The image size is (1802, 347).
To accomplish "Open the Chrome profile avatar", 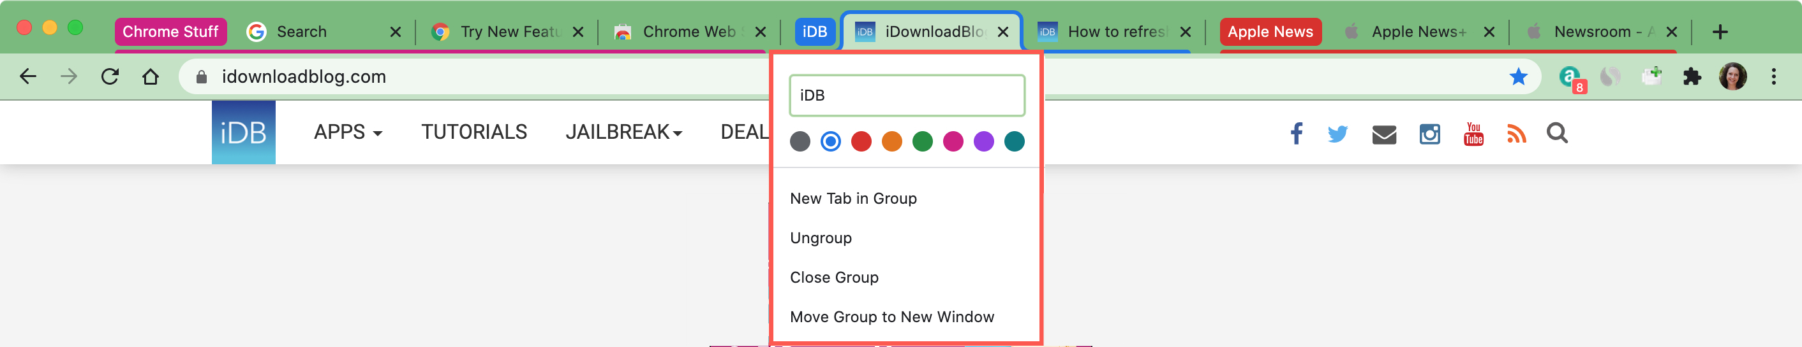I will click(1732, 76).
